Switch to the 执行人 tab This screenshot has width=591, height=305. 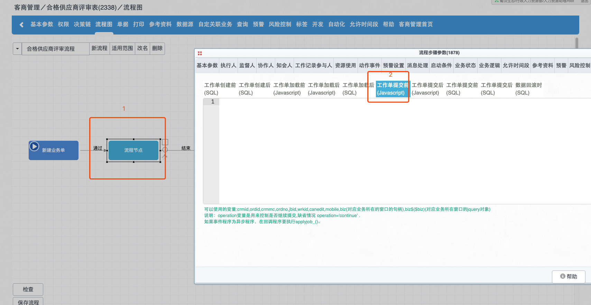pos(228,66)
